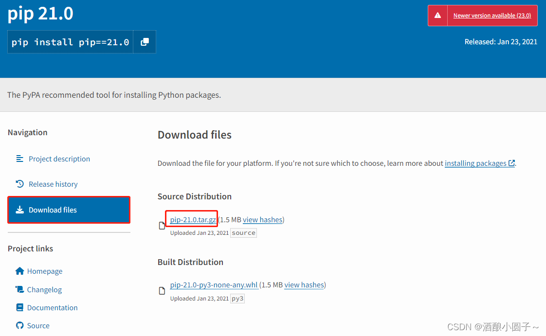
Task: Click the Source Distribution heading
Action: point(194,196)
